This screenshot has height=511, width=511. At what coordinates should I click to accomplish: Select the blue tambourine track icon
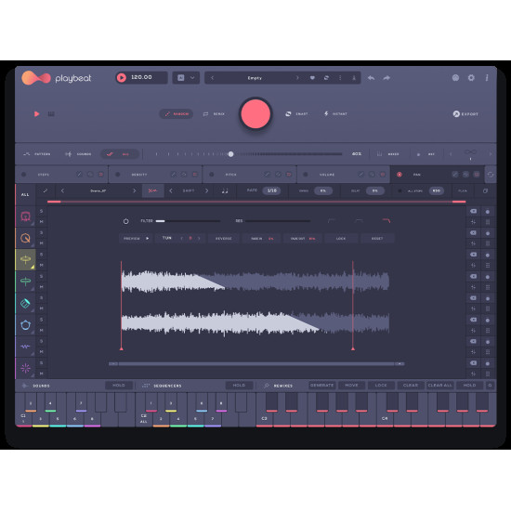point(25,325)
